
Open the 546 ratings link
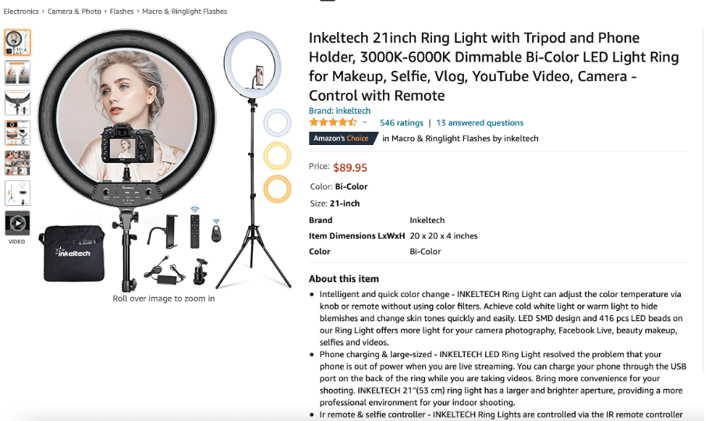tap(402, 122)
